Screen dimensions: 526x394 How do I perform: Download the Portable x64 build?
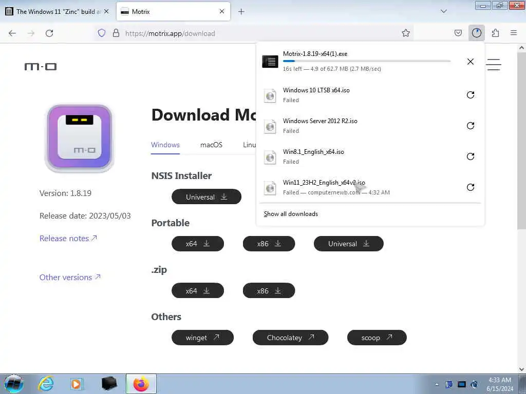pyautogui.click(x=198, y=244)
